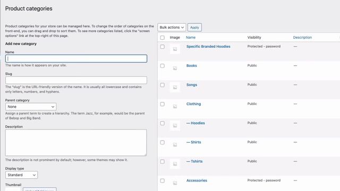Apply the selected bulk action
The width and height of the screenshot is (340, 191).
pyautogui.click(x=194, y=27)
